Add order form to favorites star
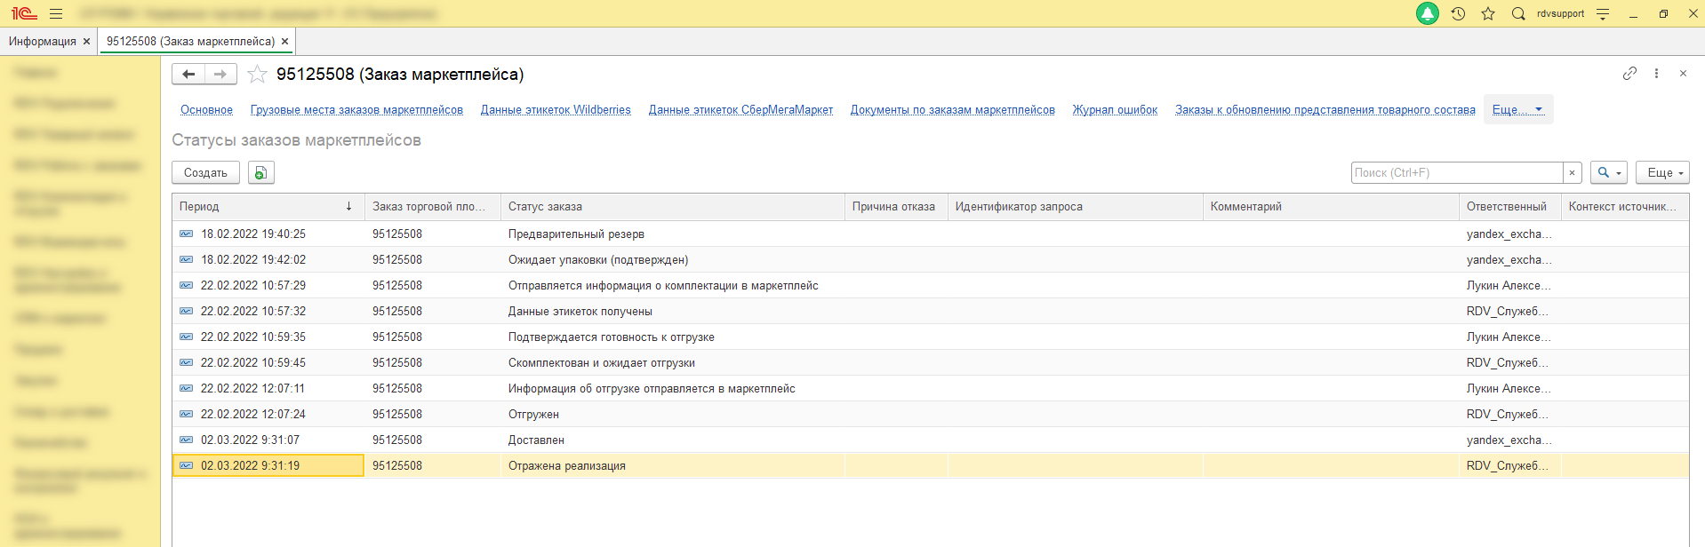The height and width of the screenshot is (547, 1705). click(257, 75)
